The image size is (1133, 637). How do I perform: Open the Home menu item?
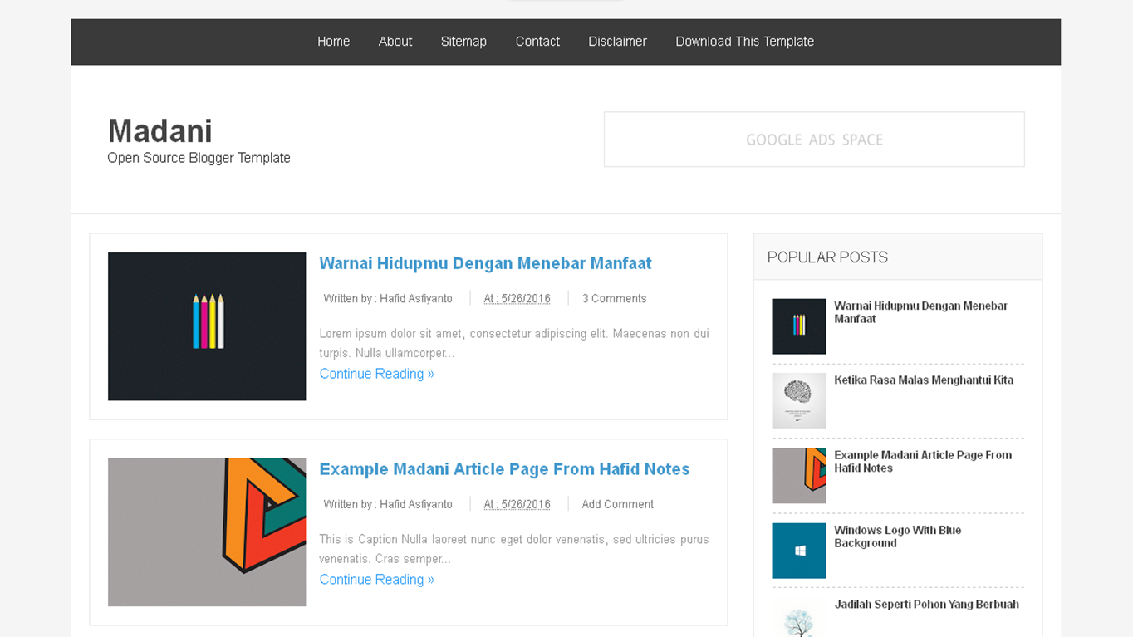(333, 42)
